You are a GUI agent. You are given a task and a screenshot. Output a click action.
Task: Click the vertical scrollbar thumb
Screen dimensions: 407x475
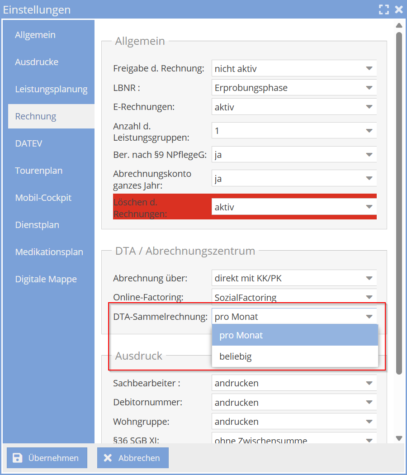click(x=399, y=203)
